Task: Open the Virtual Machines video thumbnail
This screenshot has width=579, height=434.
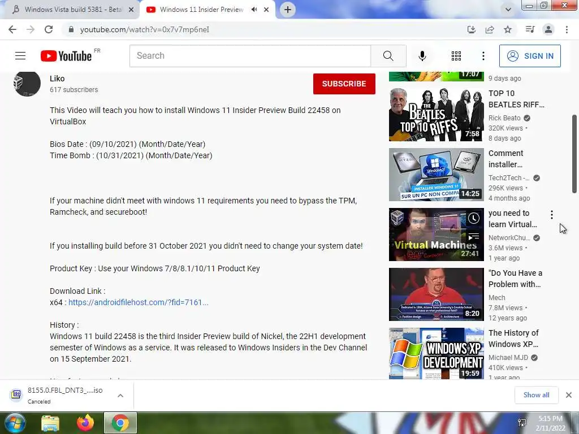Action: tap(436, 235)
